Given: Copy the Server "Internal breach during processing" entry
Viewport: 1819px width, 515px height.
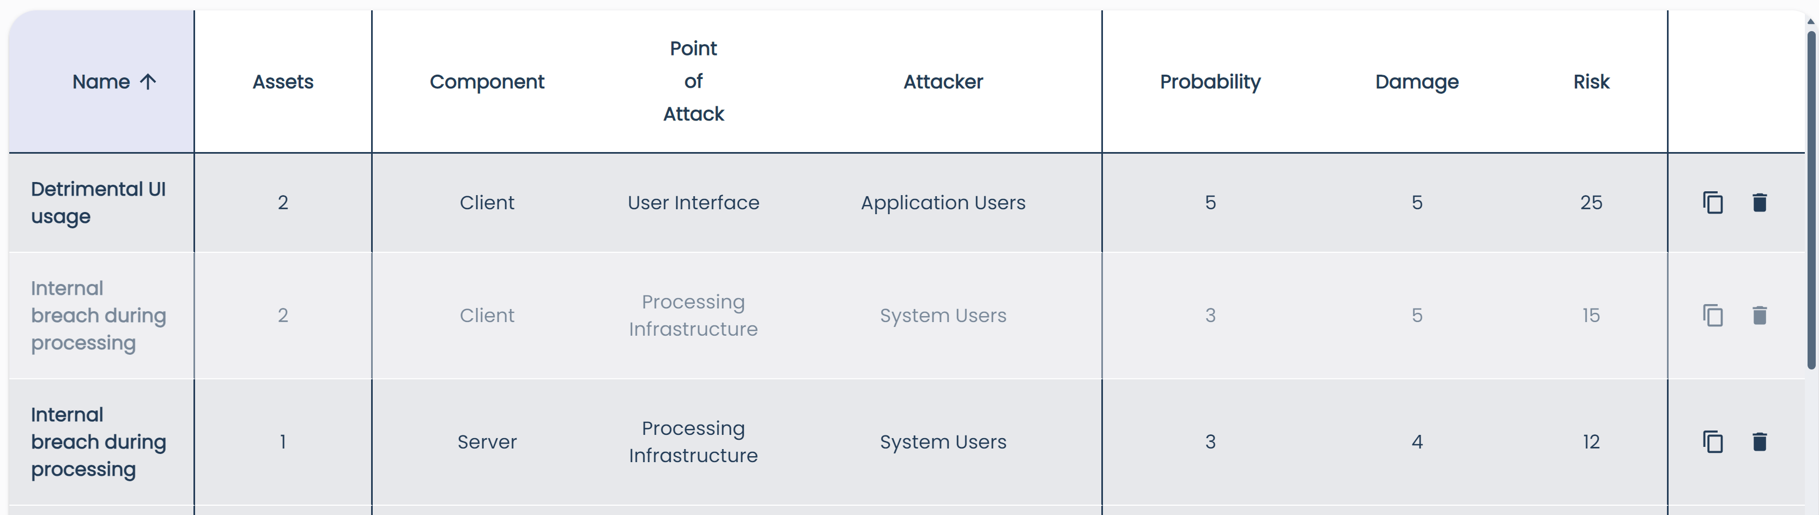Looking at the screenshot, I should click(x=1714, y=442).
